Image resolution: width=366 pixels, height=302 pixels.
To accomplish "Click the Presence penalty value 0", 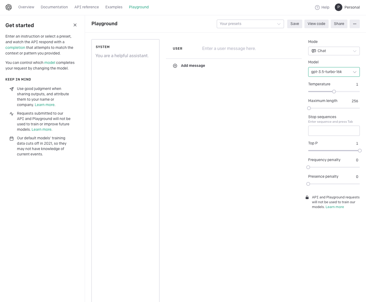I will 357,177.
